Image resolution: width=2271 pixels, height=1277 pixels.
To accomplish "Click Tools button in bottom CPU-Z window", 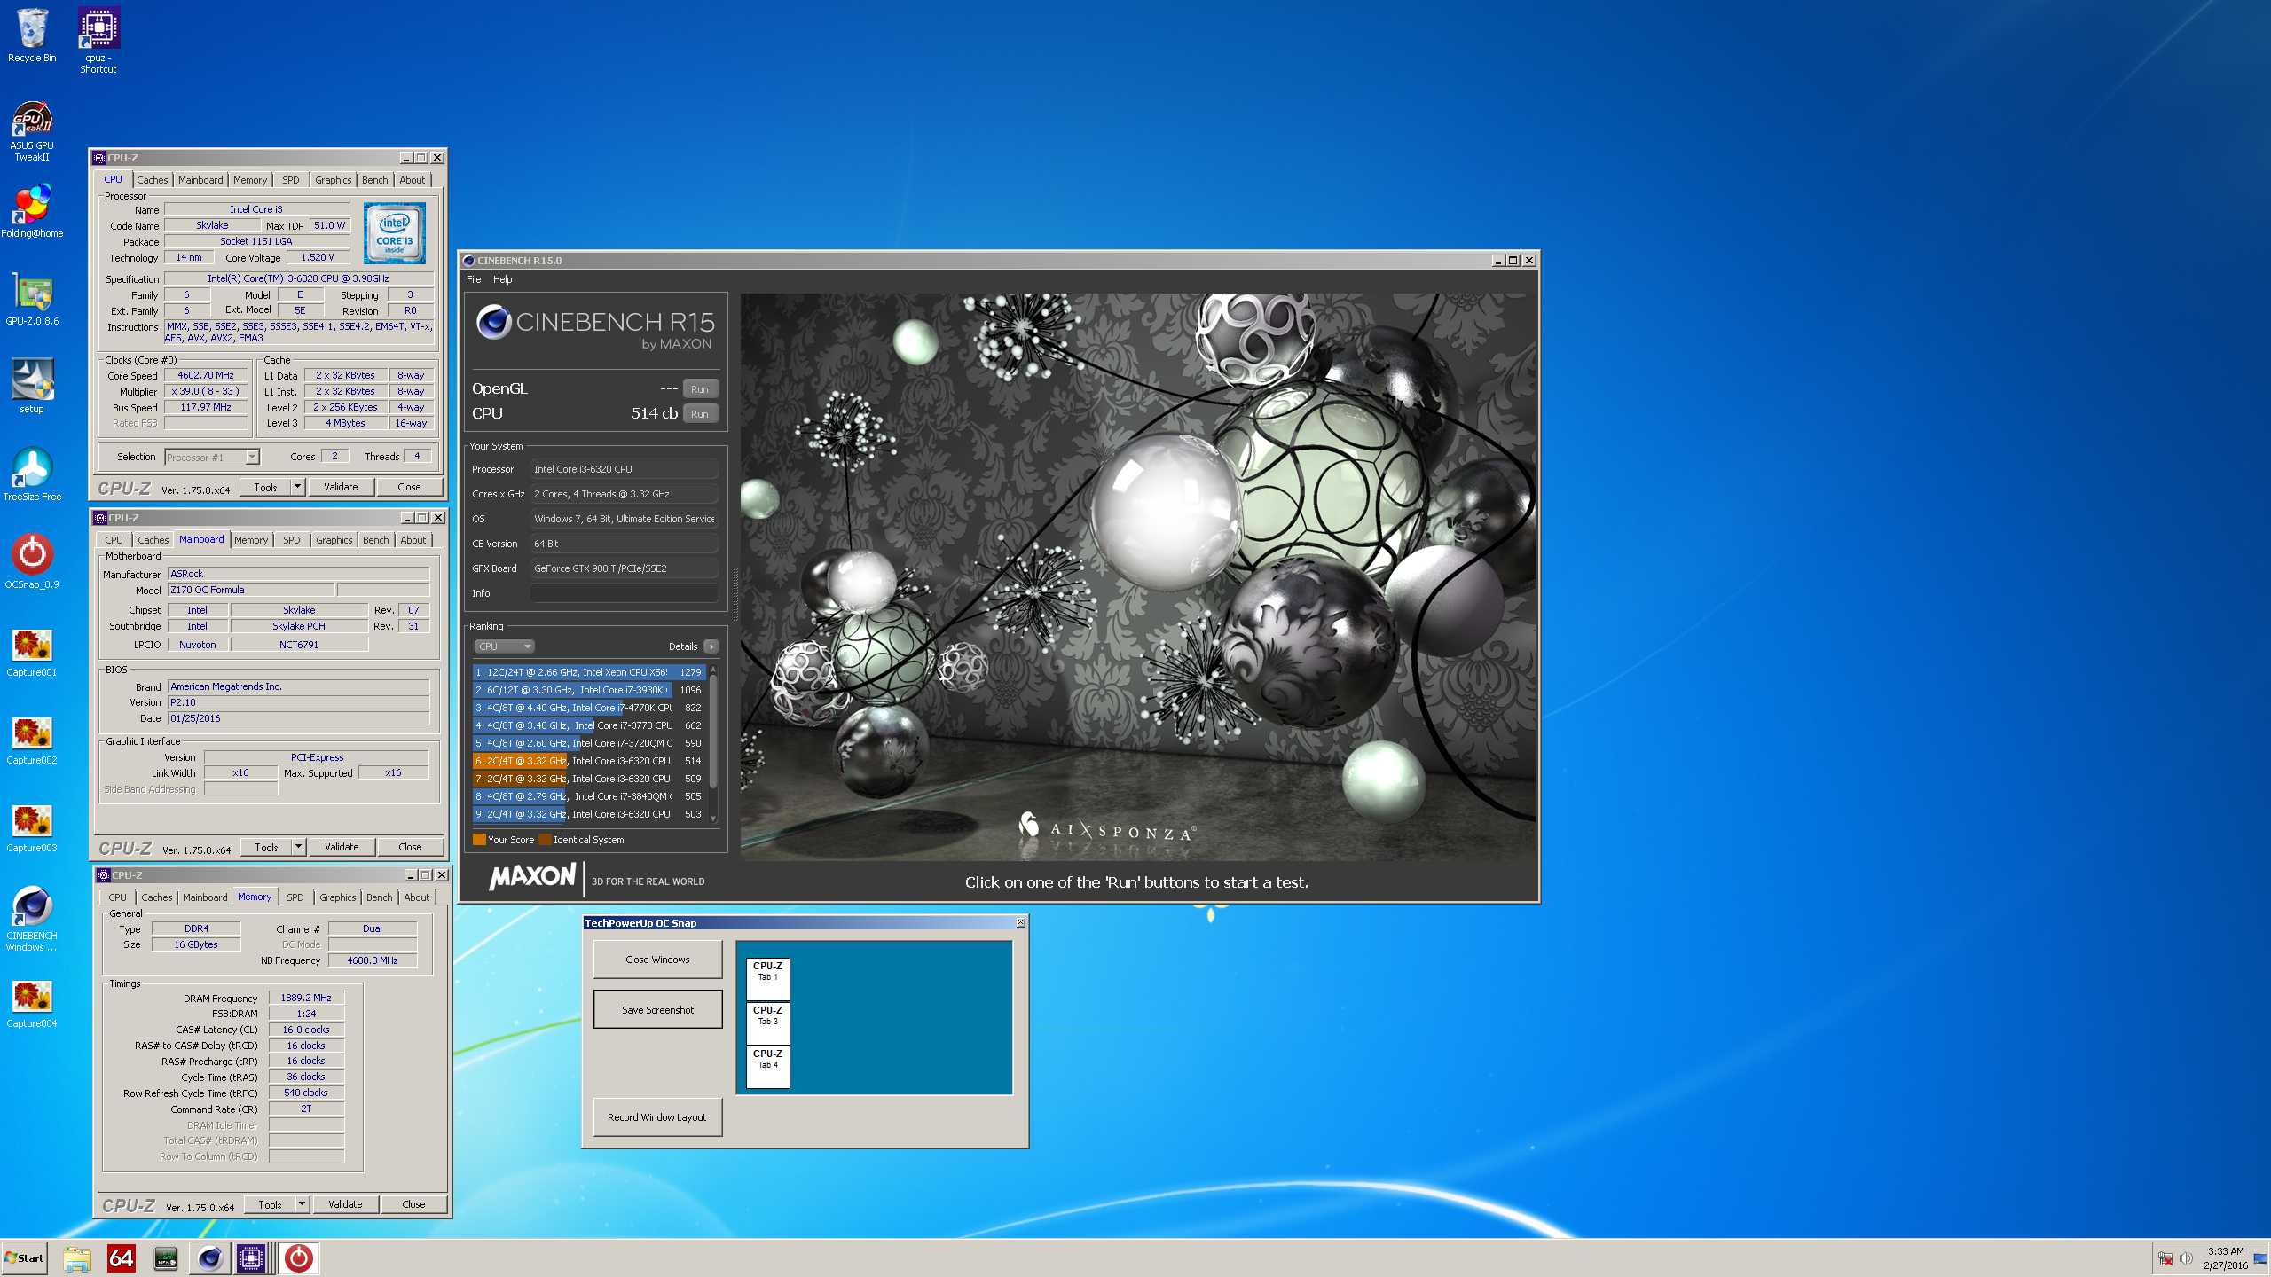I will click(x=270, y=1204).
